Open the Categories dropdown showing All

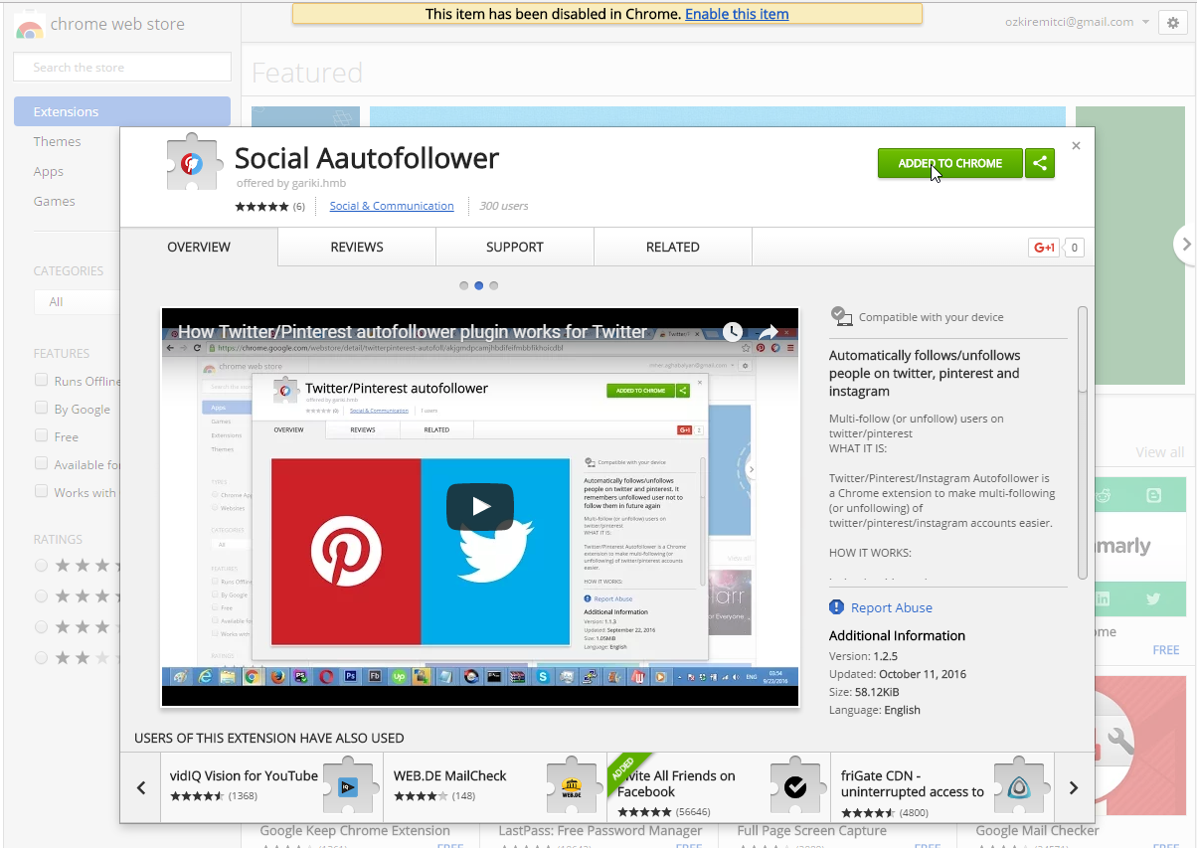[77, 301]
